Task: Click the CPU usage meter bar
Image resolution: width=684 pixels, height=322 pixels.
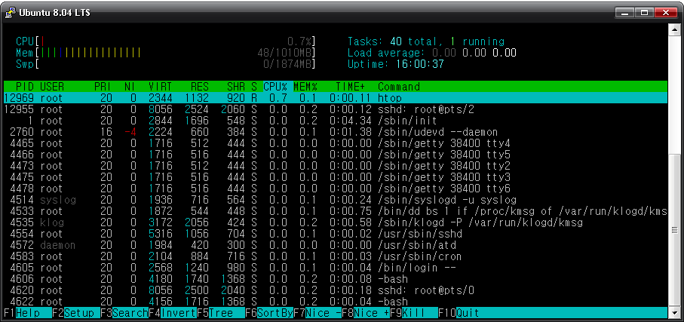Action: coord(166,41)
